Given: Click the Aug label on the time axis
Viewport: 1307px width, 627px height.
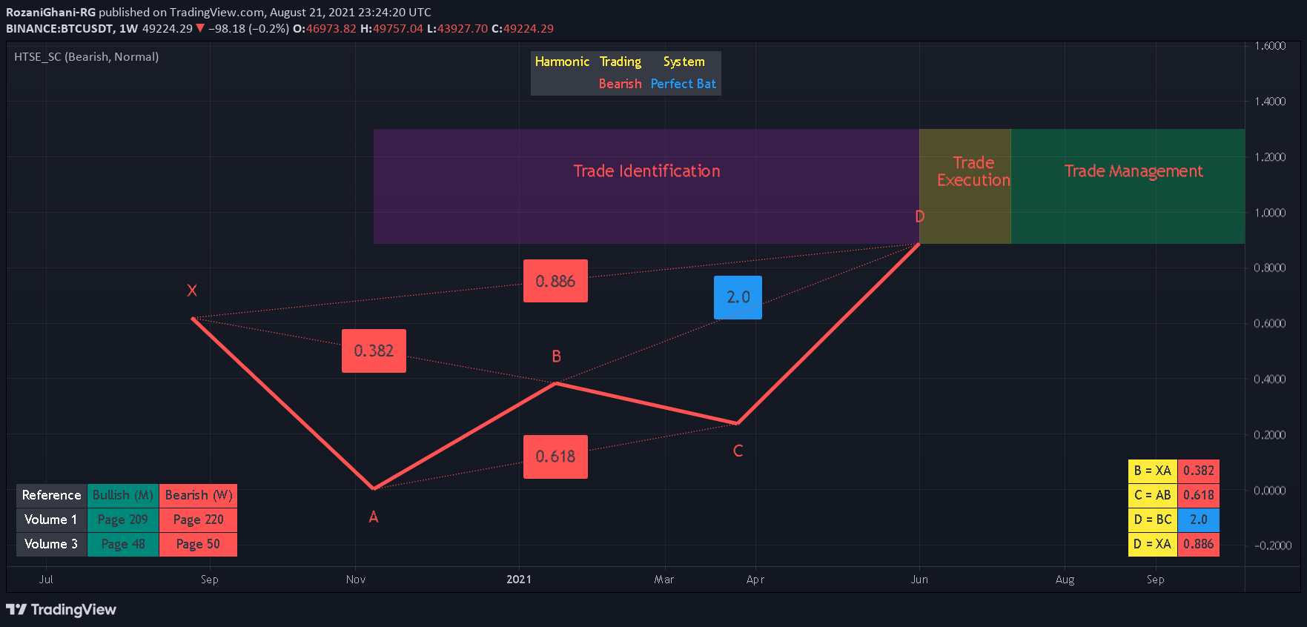Looking at the screenshot, I should [x=1065, y=580].
